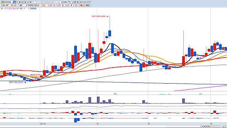
Task: Switch to minute (분) chart period
Action: click(x=25, y=2)
